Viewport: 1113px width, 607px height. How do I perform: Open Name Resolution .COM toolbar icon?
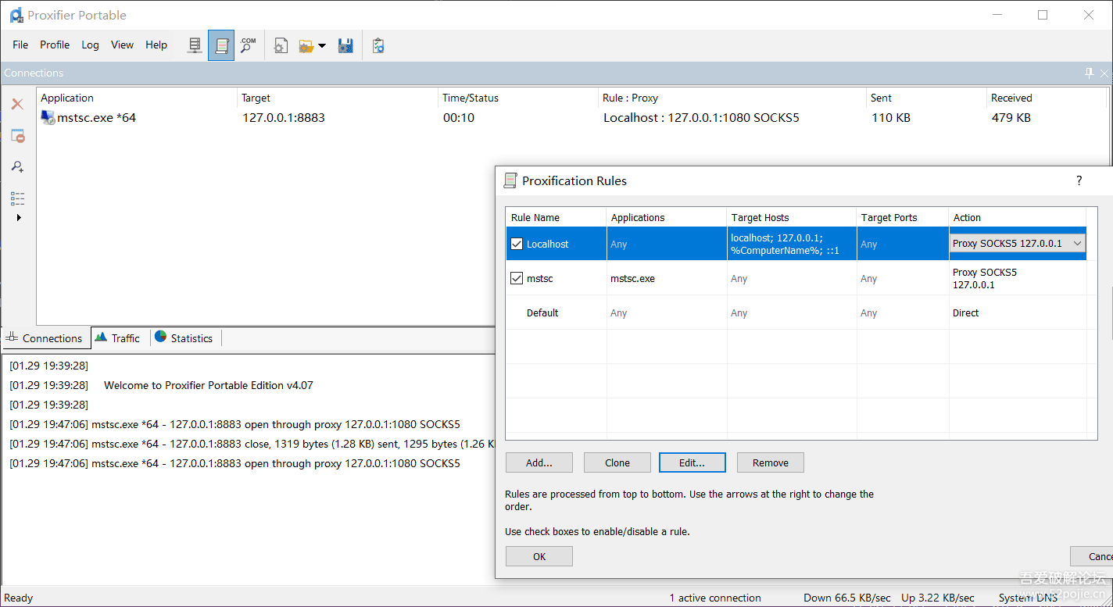248,45
